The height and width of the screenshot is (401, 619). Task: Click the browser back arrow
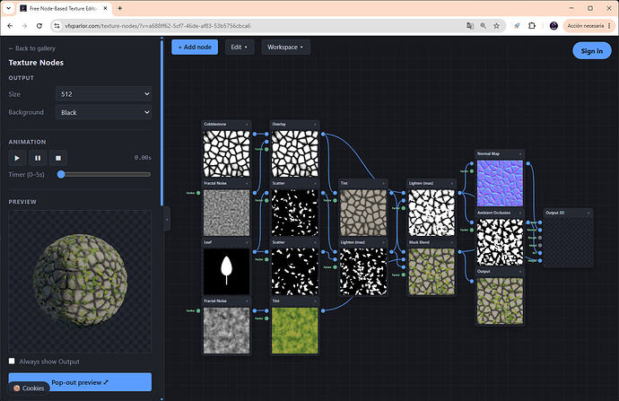click(x=10, y=26)
